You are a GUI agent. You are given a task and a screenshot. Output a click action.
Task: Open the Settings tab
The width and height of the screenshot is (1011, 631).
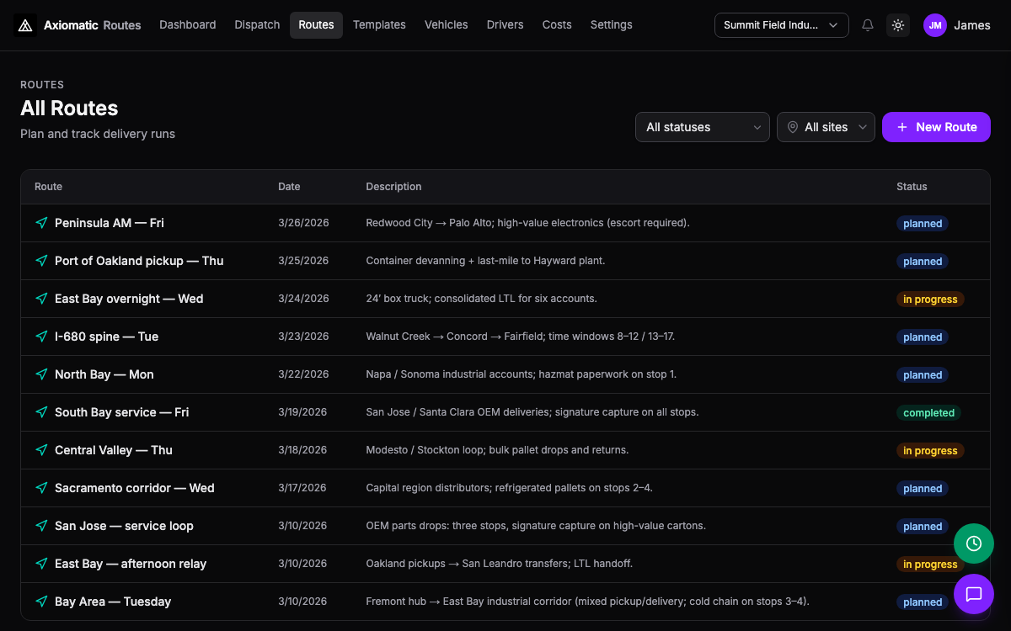(x=612, y=25)
